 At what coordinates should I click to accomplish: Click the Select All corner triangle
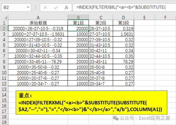click(6, 17)
